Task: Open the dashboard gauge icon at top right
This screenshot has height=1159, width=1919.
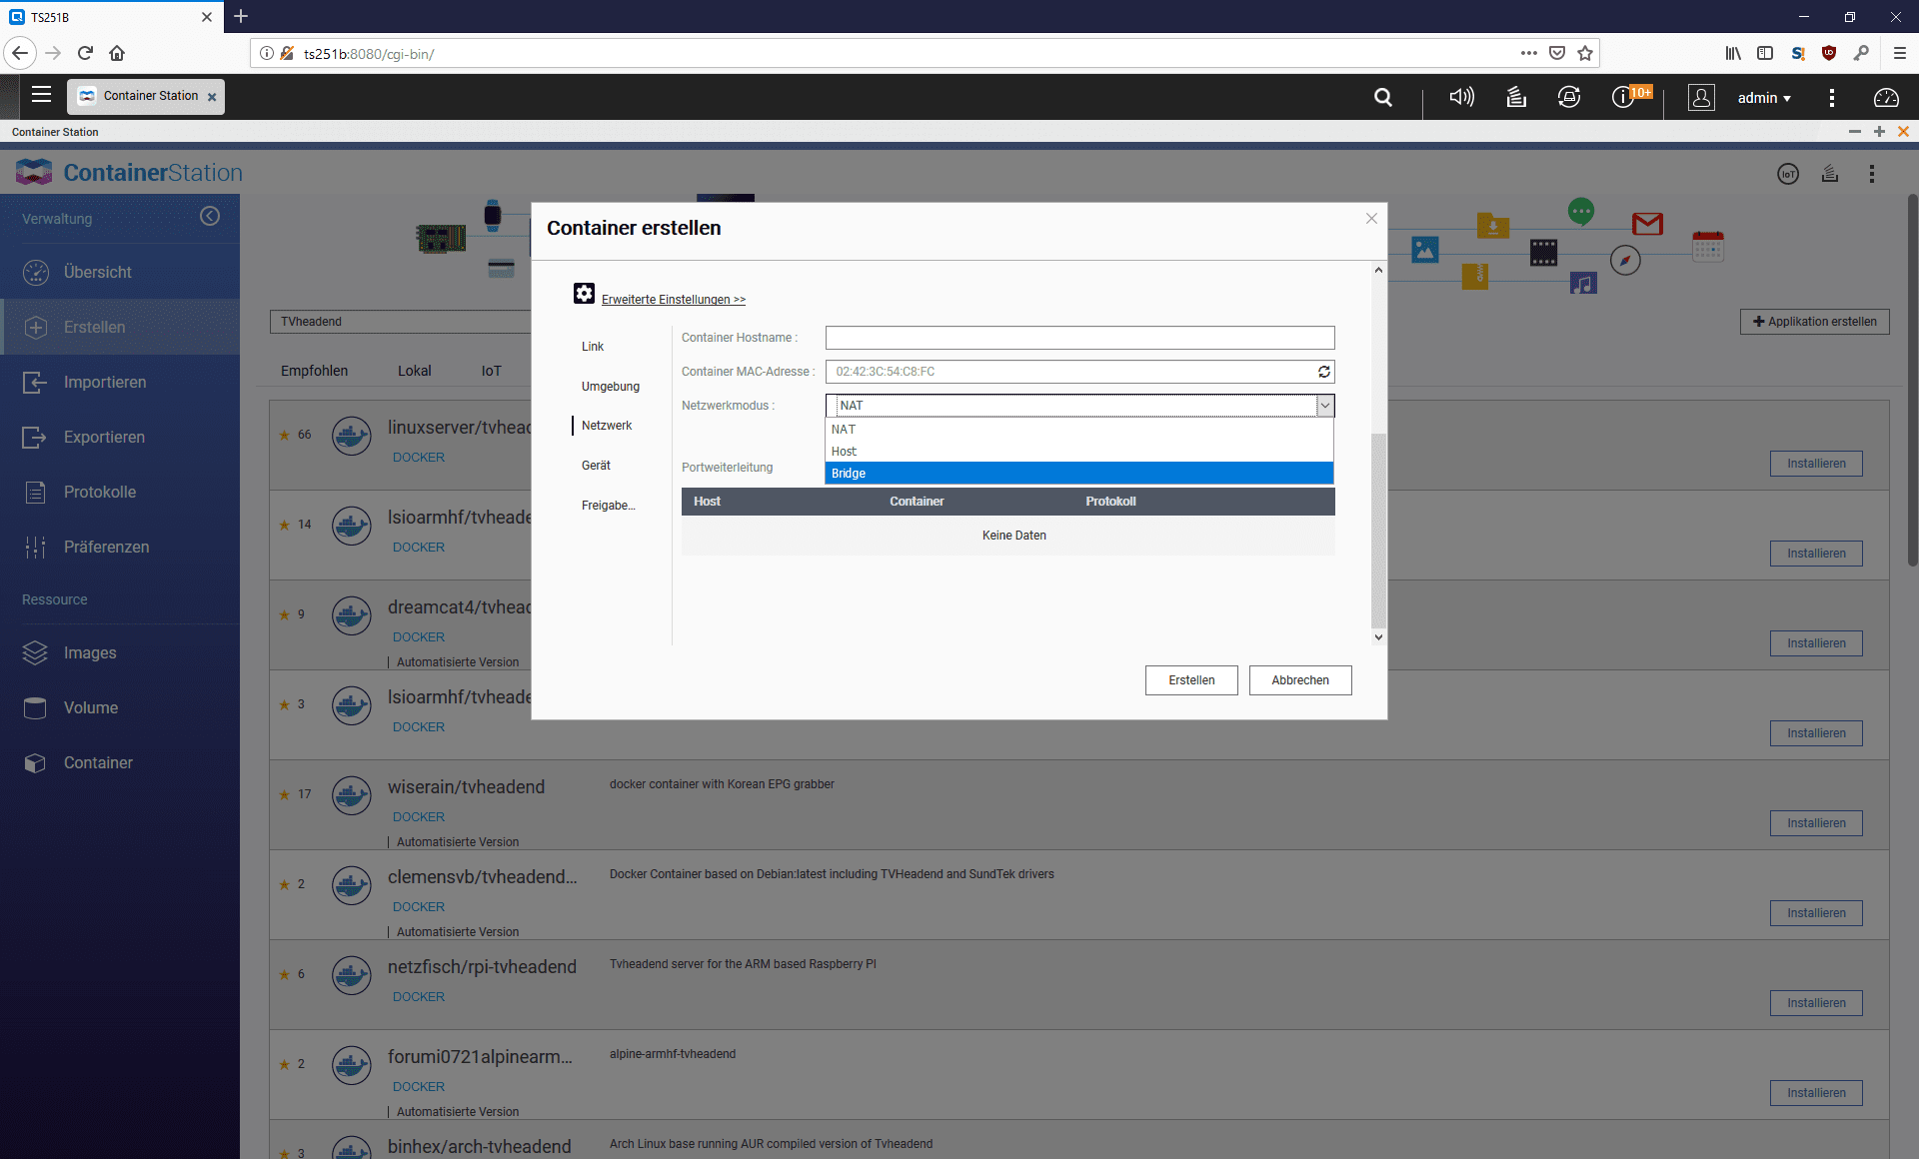Action: pyautogui.click(x=1885, y=97)
